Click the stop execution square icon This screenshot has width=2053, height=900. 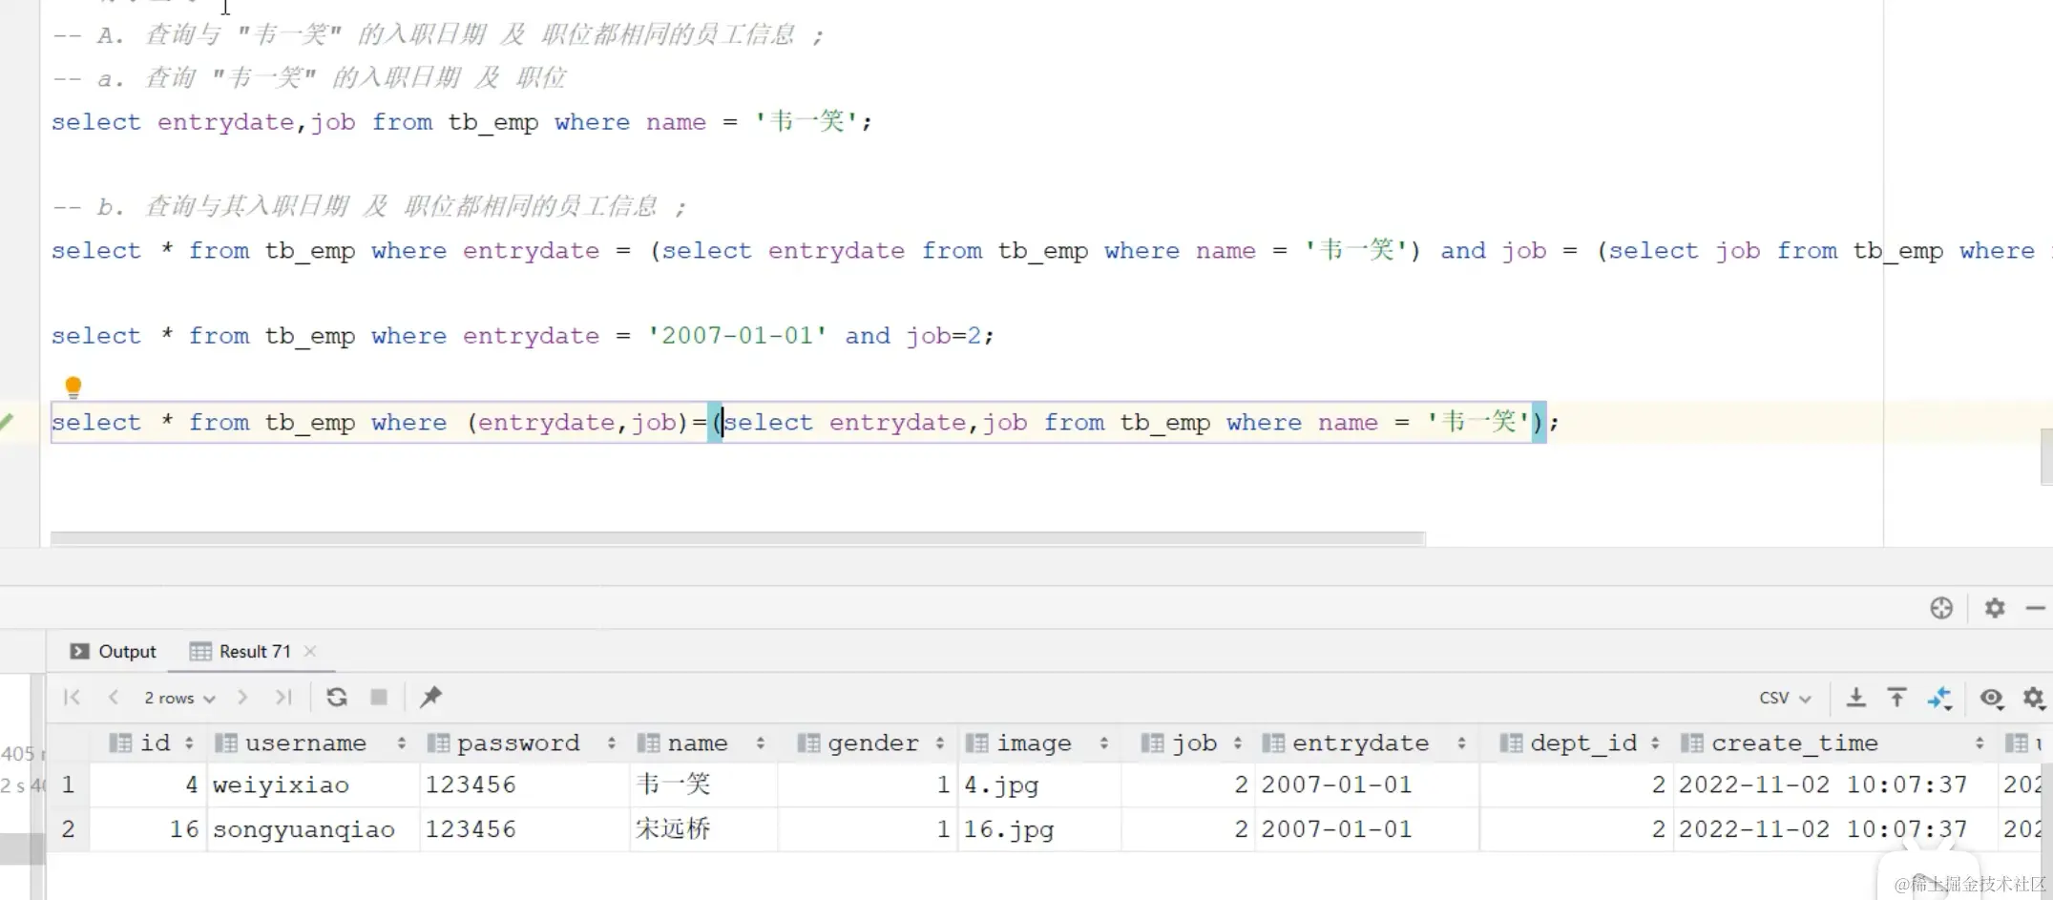(x=379, y=698)
